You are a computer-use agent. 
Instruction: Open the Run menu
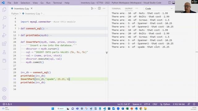point(48,3)
